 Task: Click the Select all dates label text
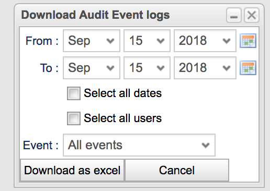click(x=123, y=93)
